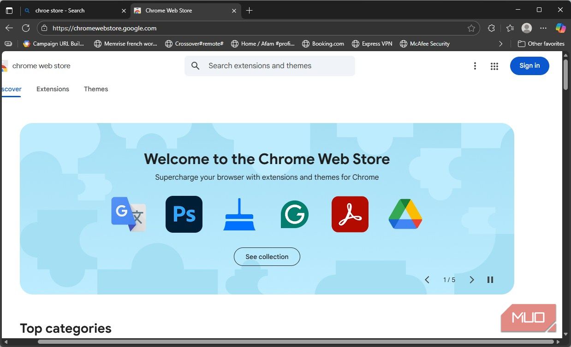The image size is (571, 347).
Task: Click the Adobe Acrobat icon
Action: coord(350,214)
